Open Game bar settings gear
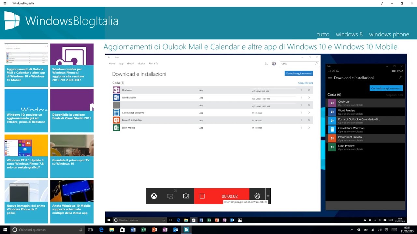This screenshot has width=417, height=234. point(257,196)
